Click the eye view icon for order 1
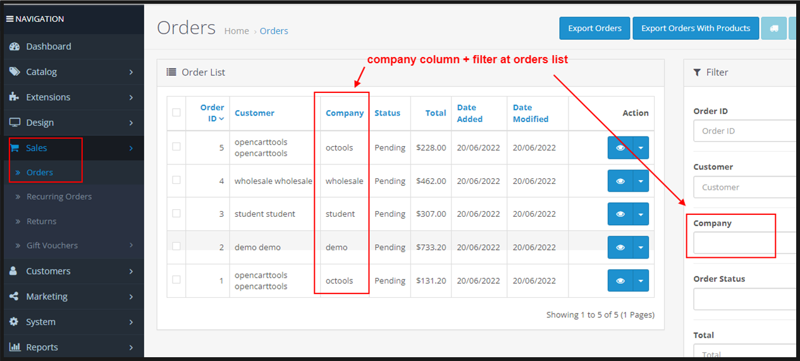 tap(620, 281)
